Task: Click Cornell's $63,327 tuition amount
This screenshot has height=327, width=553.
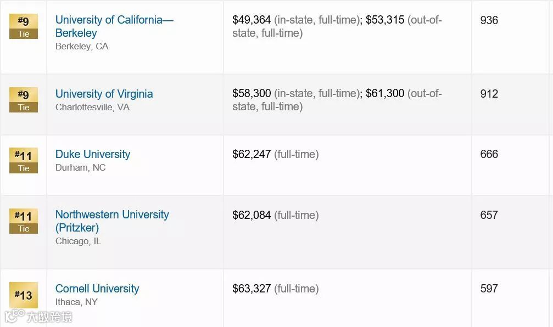Action: 252,289
